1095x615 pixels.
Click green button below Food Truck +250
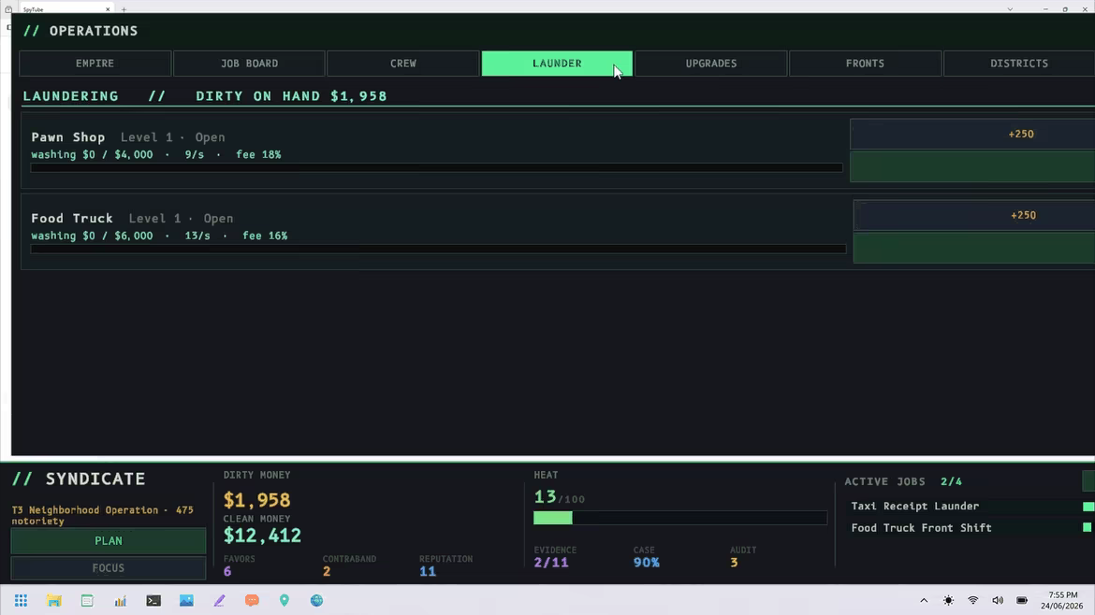coord(974,249)
